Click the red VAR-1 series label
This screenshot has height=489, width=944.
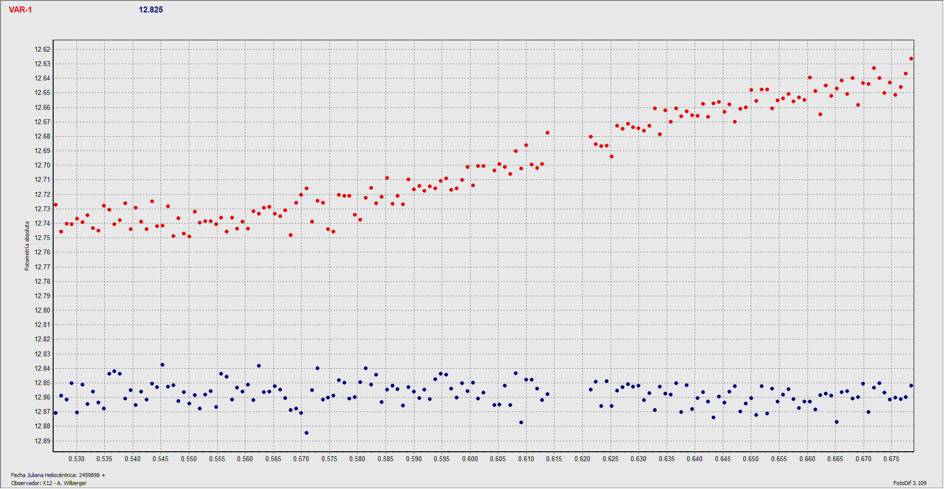pyautogui.click(x=20, y=10)
